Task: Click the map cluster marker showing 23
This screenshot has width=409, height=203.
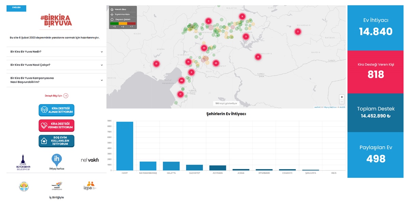Action: [x=204, y=48]
